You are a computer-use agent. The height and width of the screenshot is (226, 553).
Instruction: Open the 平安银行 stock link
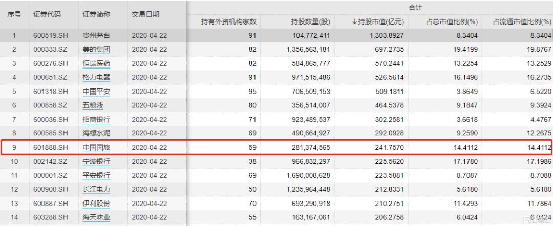click(96, 176)
